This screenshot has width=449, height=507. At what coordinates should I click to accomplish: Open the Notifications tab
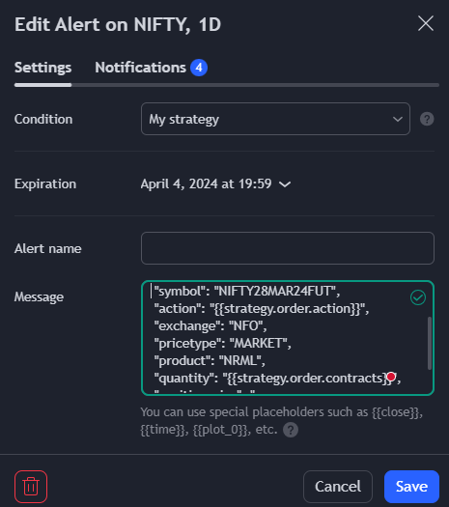[x=141, y=68]
